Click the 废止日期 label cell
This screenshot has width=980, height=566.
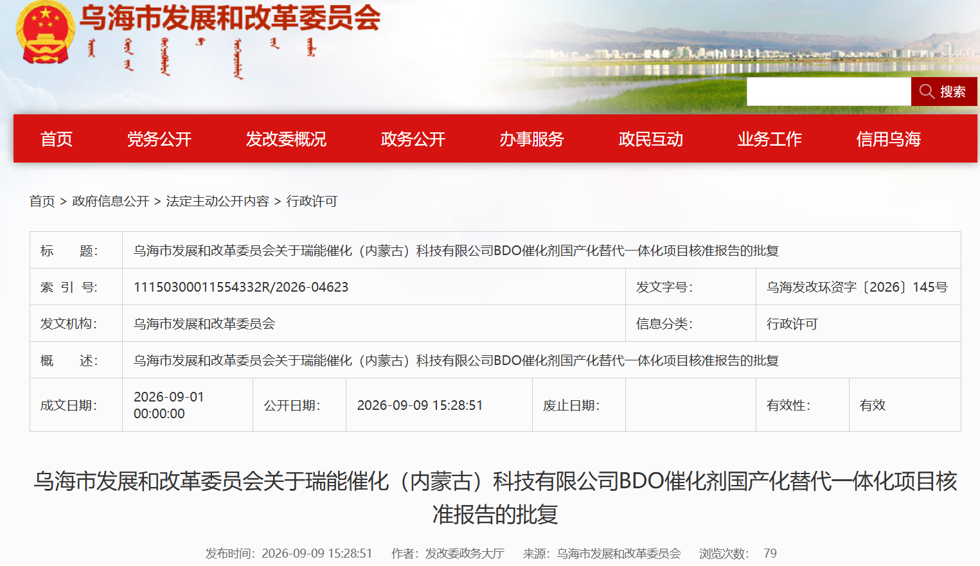tap(578, 405)
